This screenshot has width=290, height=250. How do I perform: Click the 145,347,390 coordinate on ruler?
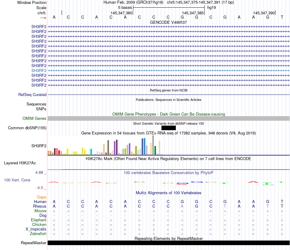(264, 13)
